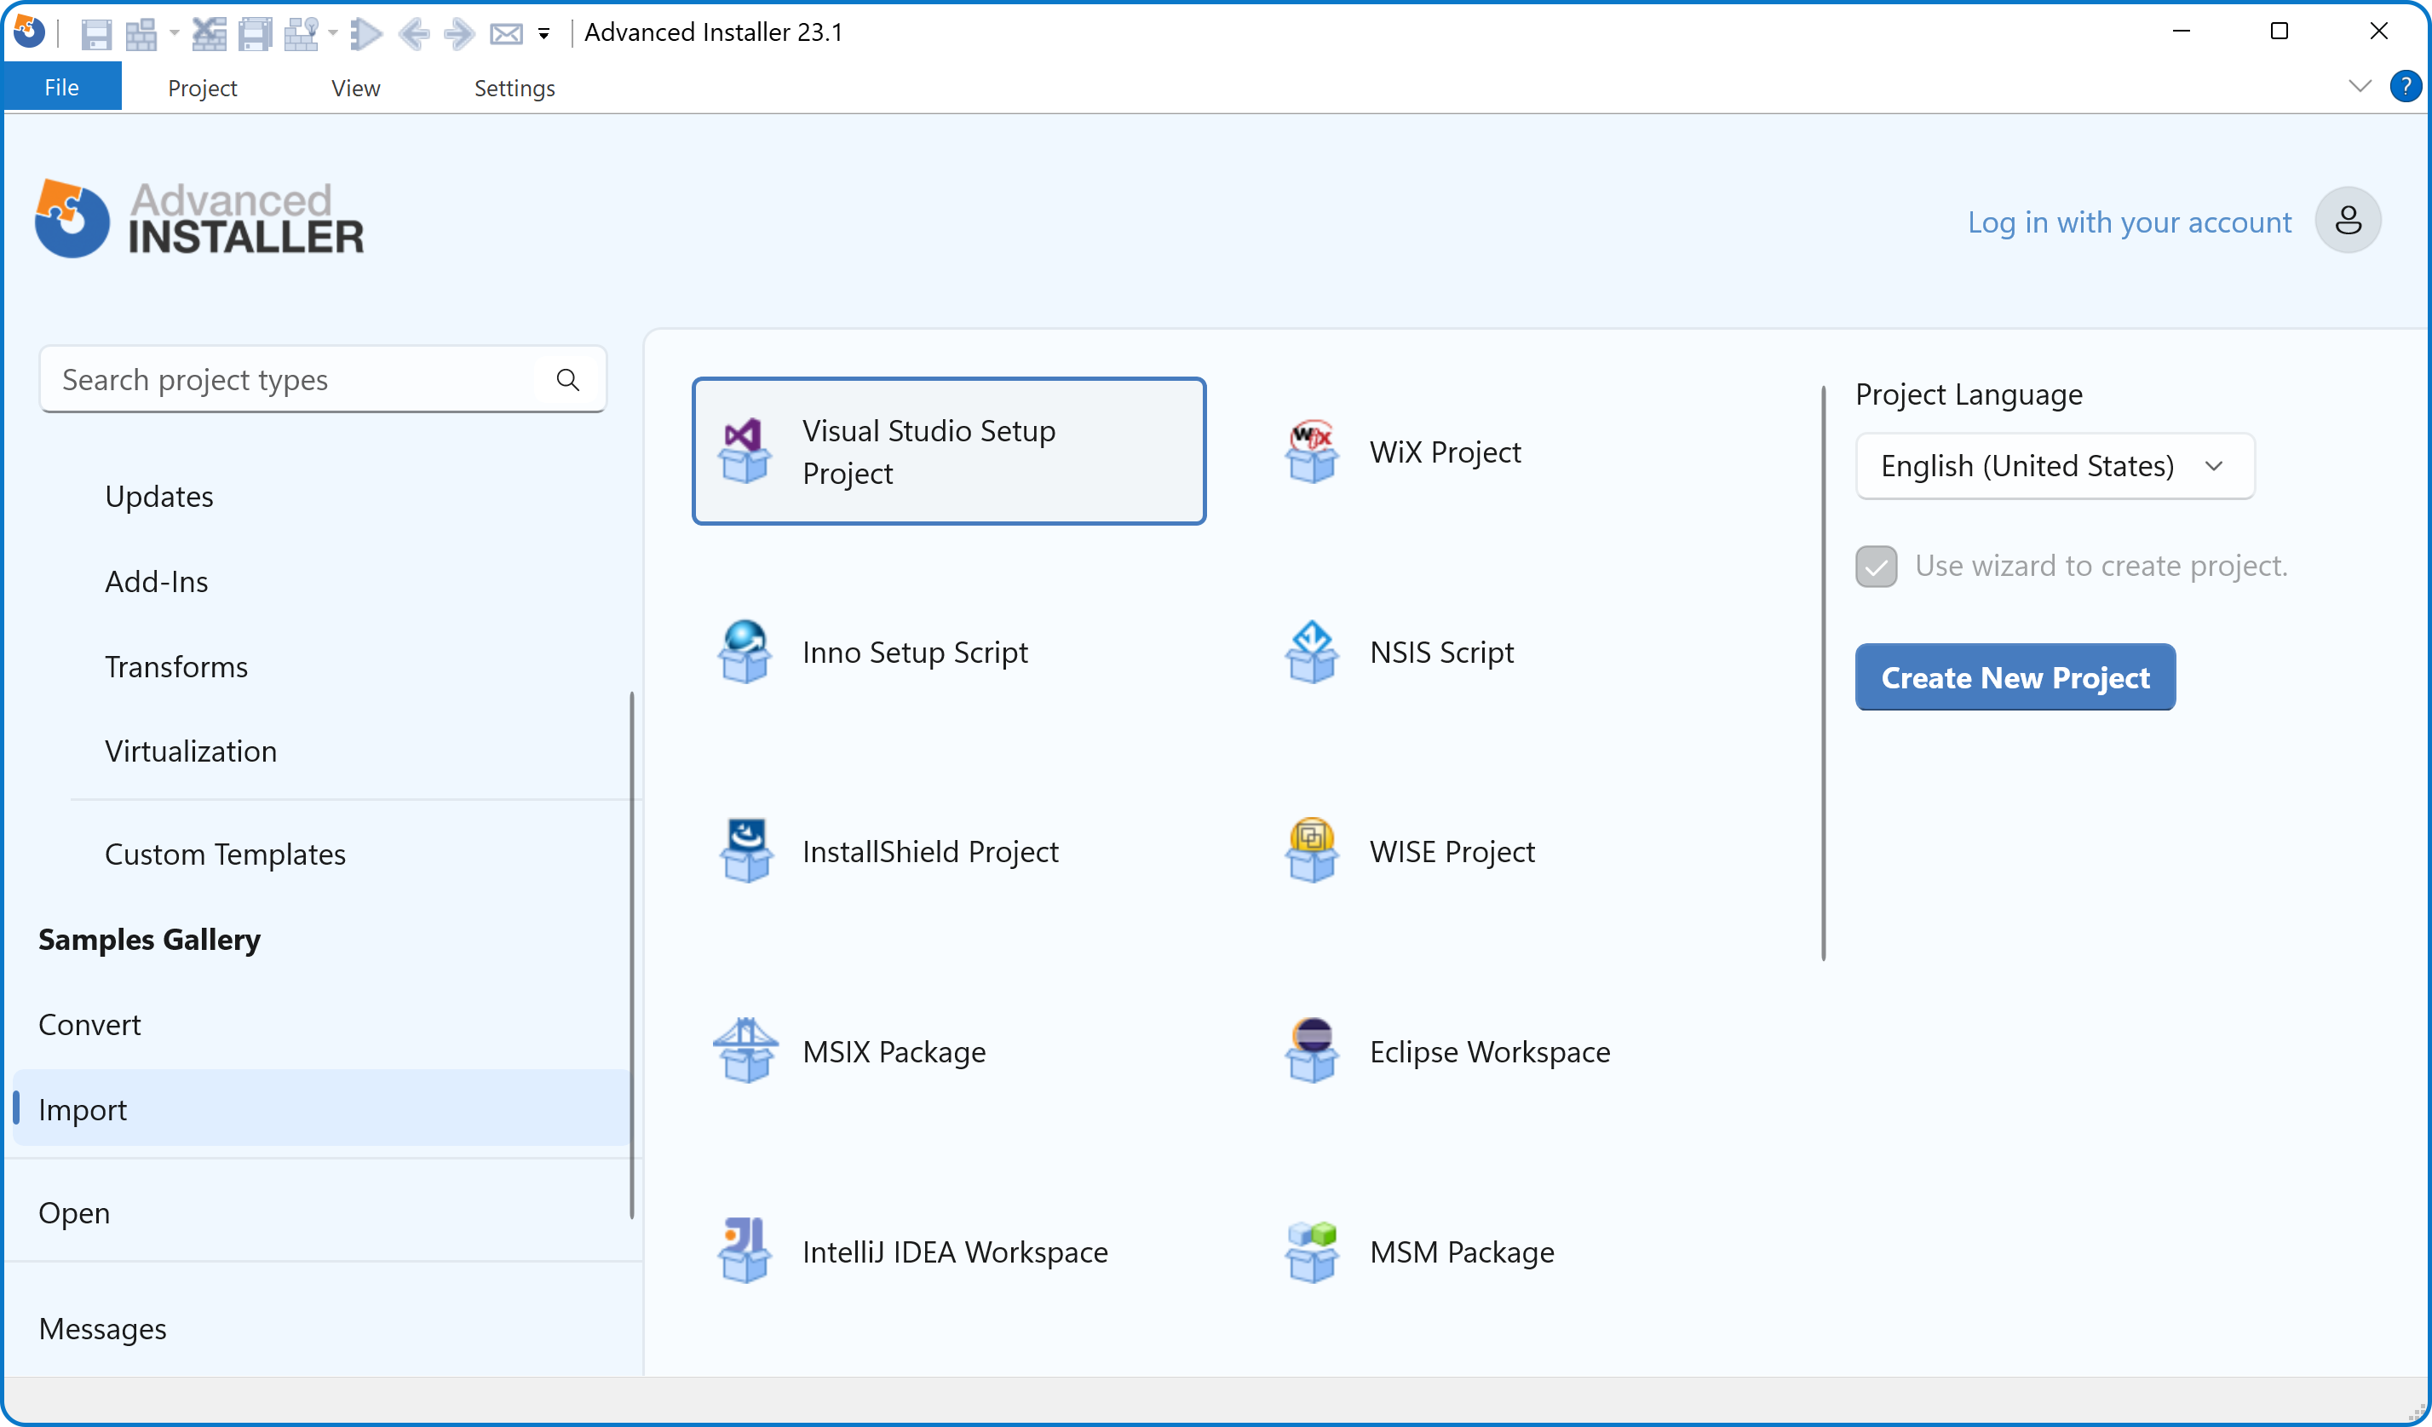Click the Build brick-wall toolbar icon
This screenshot has height=1427, width=2432.
click(141, 34)
